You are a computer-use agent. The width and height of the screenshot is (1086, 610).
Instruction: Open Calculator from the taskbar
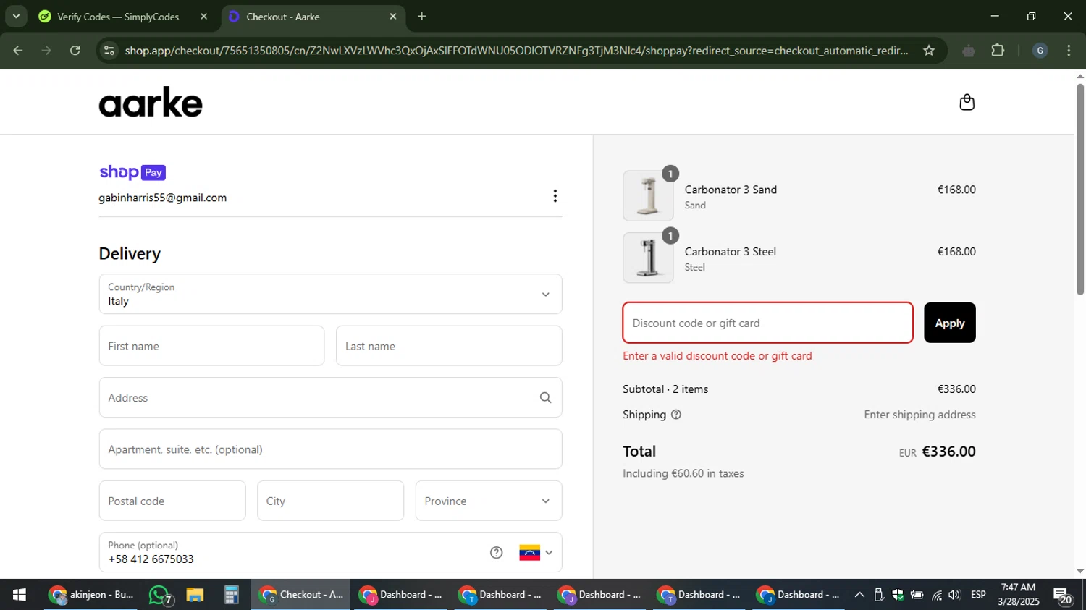[x=231, y=595]
